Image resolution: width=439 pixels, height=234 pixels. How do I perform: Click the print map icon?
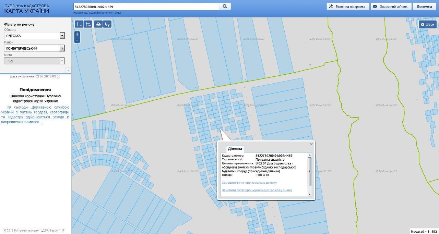click(x=98, y=24)
